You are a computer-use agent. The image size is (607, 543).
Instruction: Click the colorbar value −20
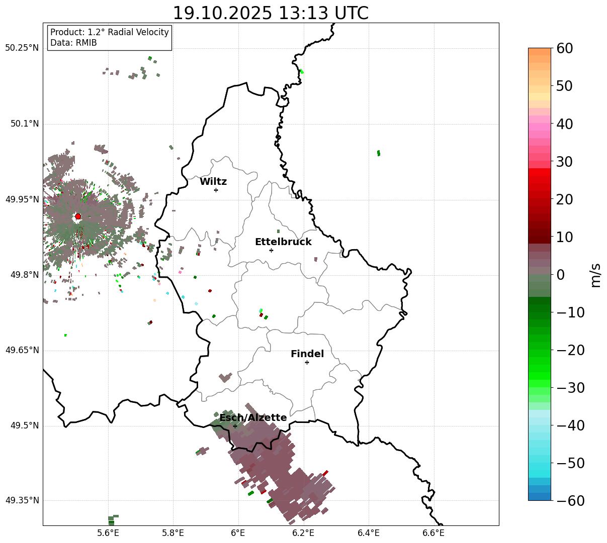click(x=571, y=350)
